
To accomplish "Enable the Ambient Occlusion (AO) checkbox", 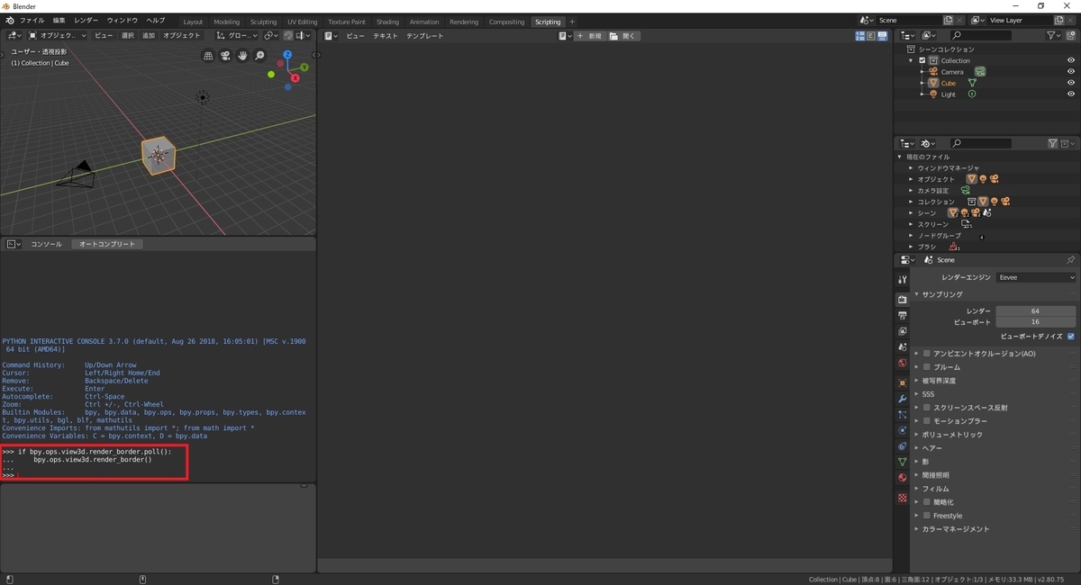I will click(927, 354).
